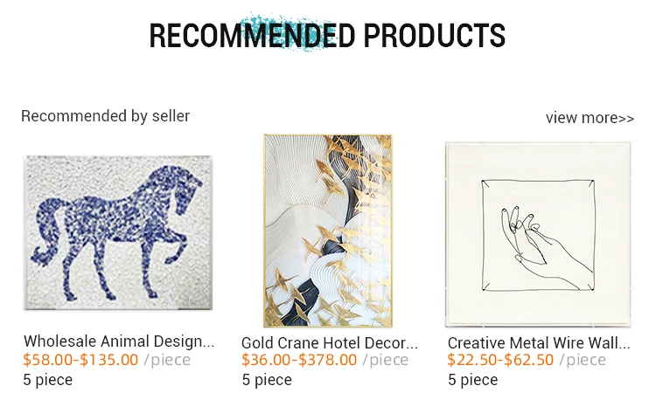Click the $22.50-$62.50 price
Image resolution: width=656 pixels, height=393 pixels.
tap(500, 360)
